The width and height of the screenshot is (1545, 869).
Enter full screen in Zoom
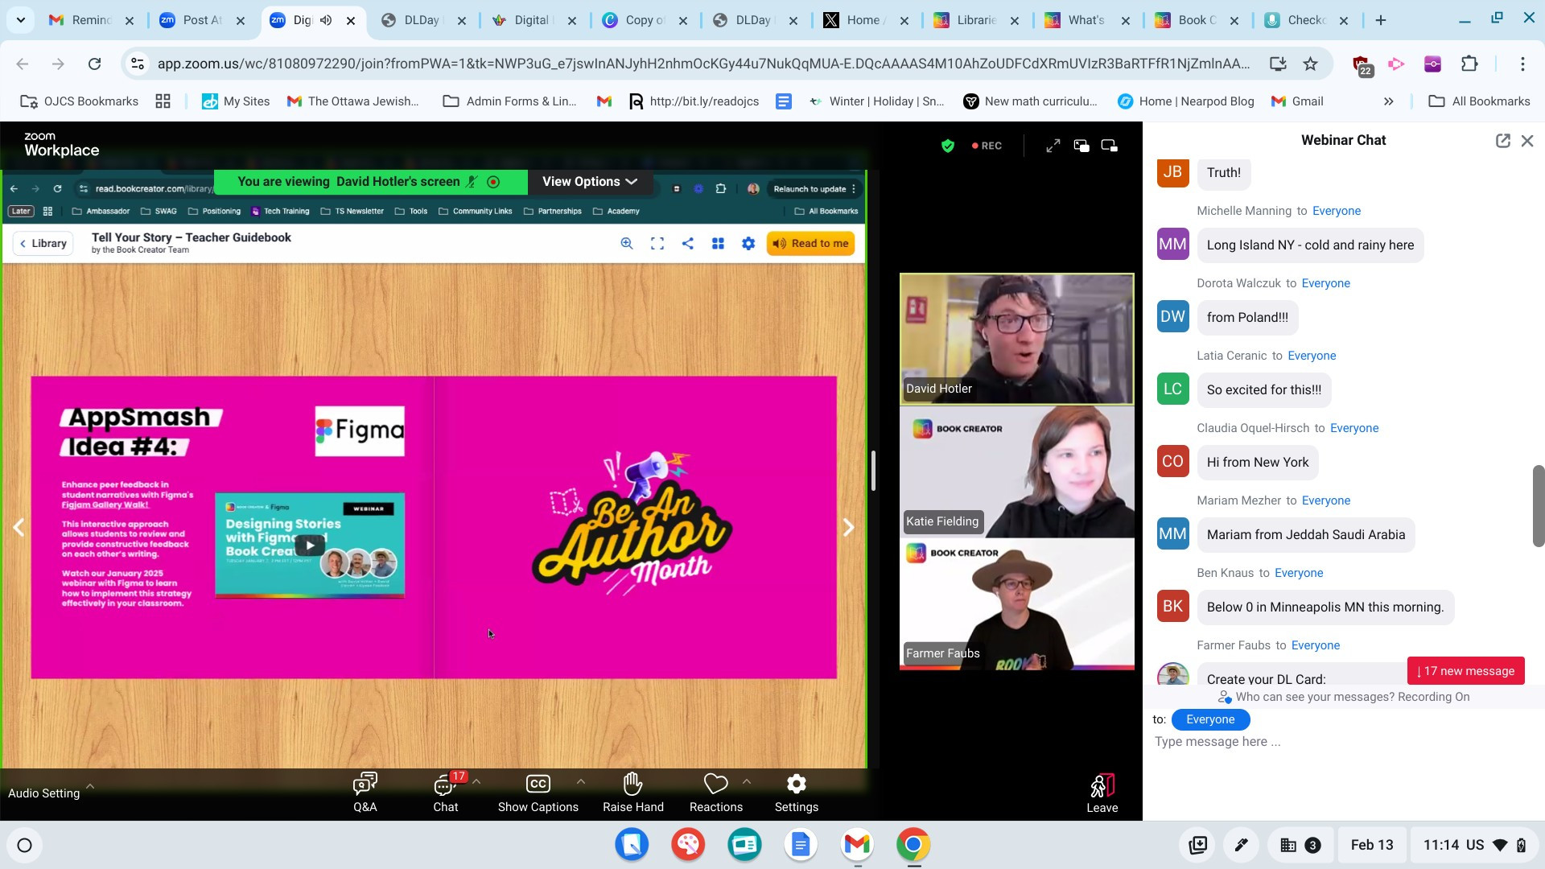[x=1053, y=146]
